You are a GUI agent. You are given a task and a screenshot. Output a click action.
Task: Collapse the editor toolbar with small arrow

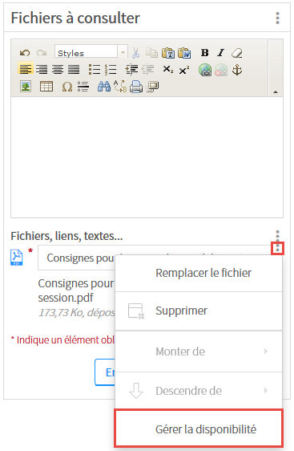(276, 92)
